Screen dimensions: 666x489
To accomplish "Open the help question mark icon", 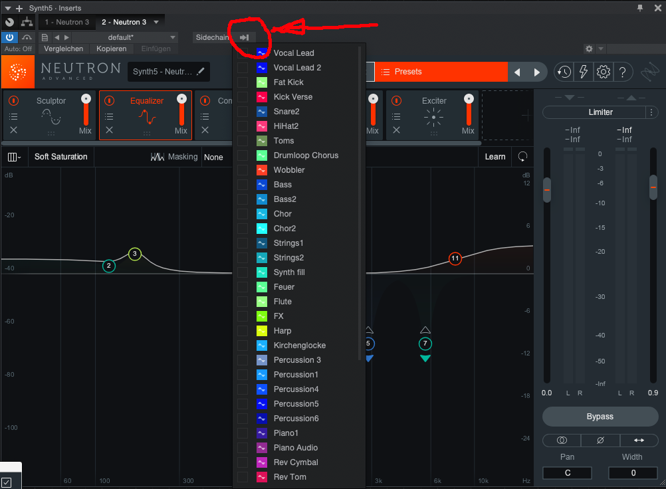I will pyautogui.click(x=623, y=72).
